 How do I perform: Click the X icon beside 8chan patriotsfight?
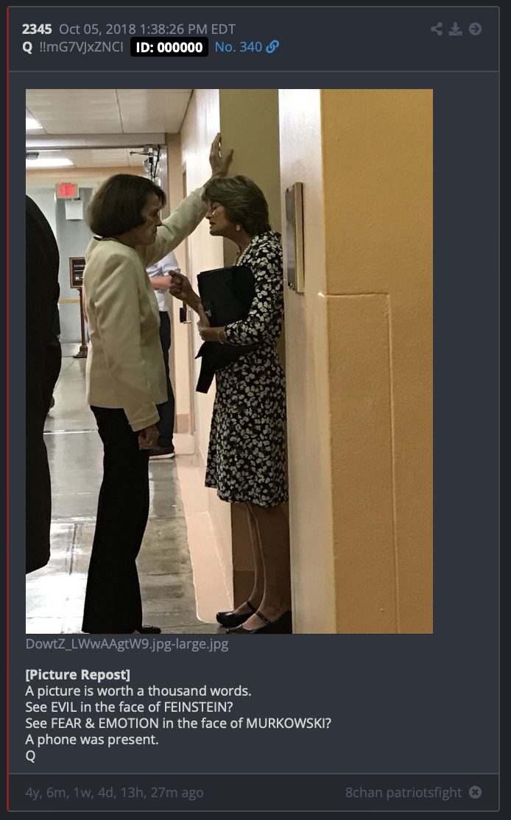pyautogui.click(x=475, y=792)
